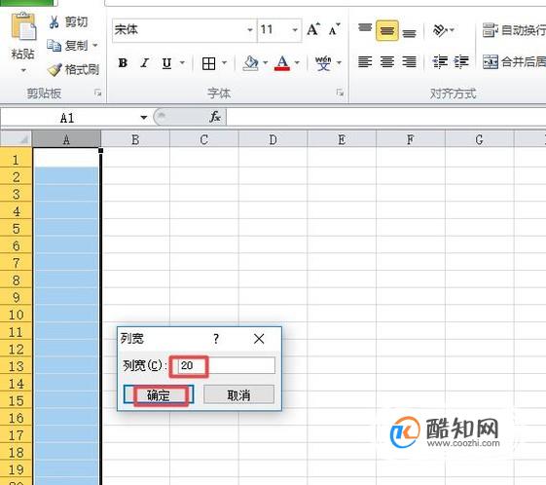Toggle Middle Align (highlighted) button

[x=386, y=30]
